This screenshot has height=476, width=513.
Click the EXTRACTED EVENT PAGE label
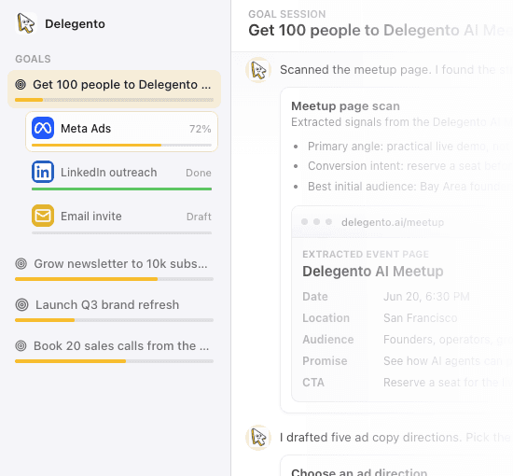click(x=366, y=255)
